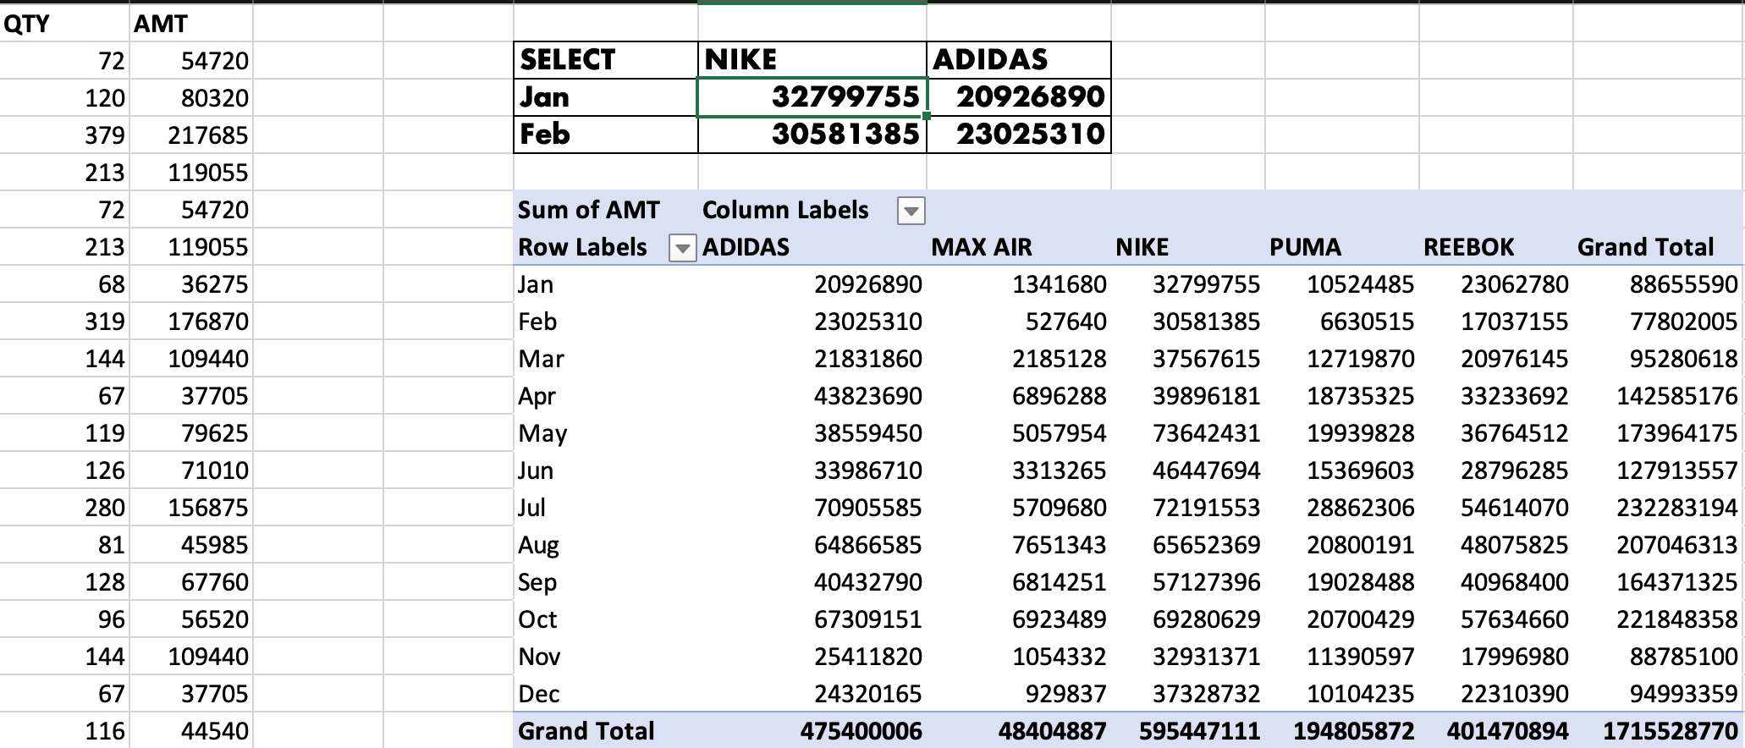This screenshot has width=1745, height=748.
Task: Select the NIKE grand total 595447111
Action: click(x=1188, y=731)
